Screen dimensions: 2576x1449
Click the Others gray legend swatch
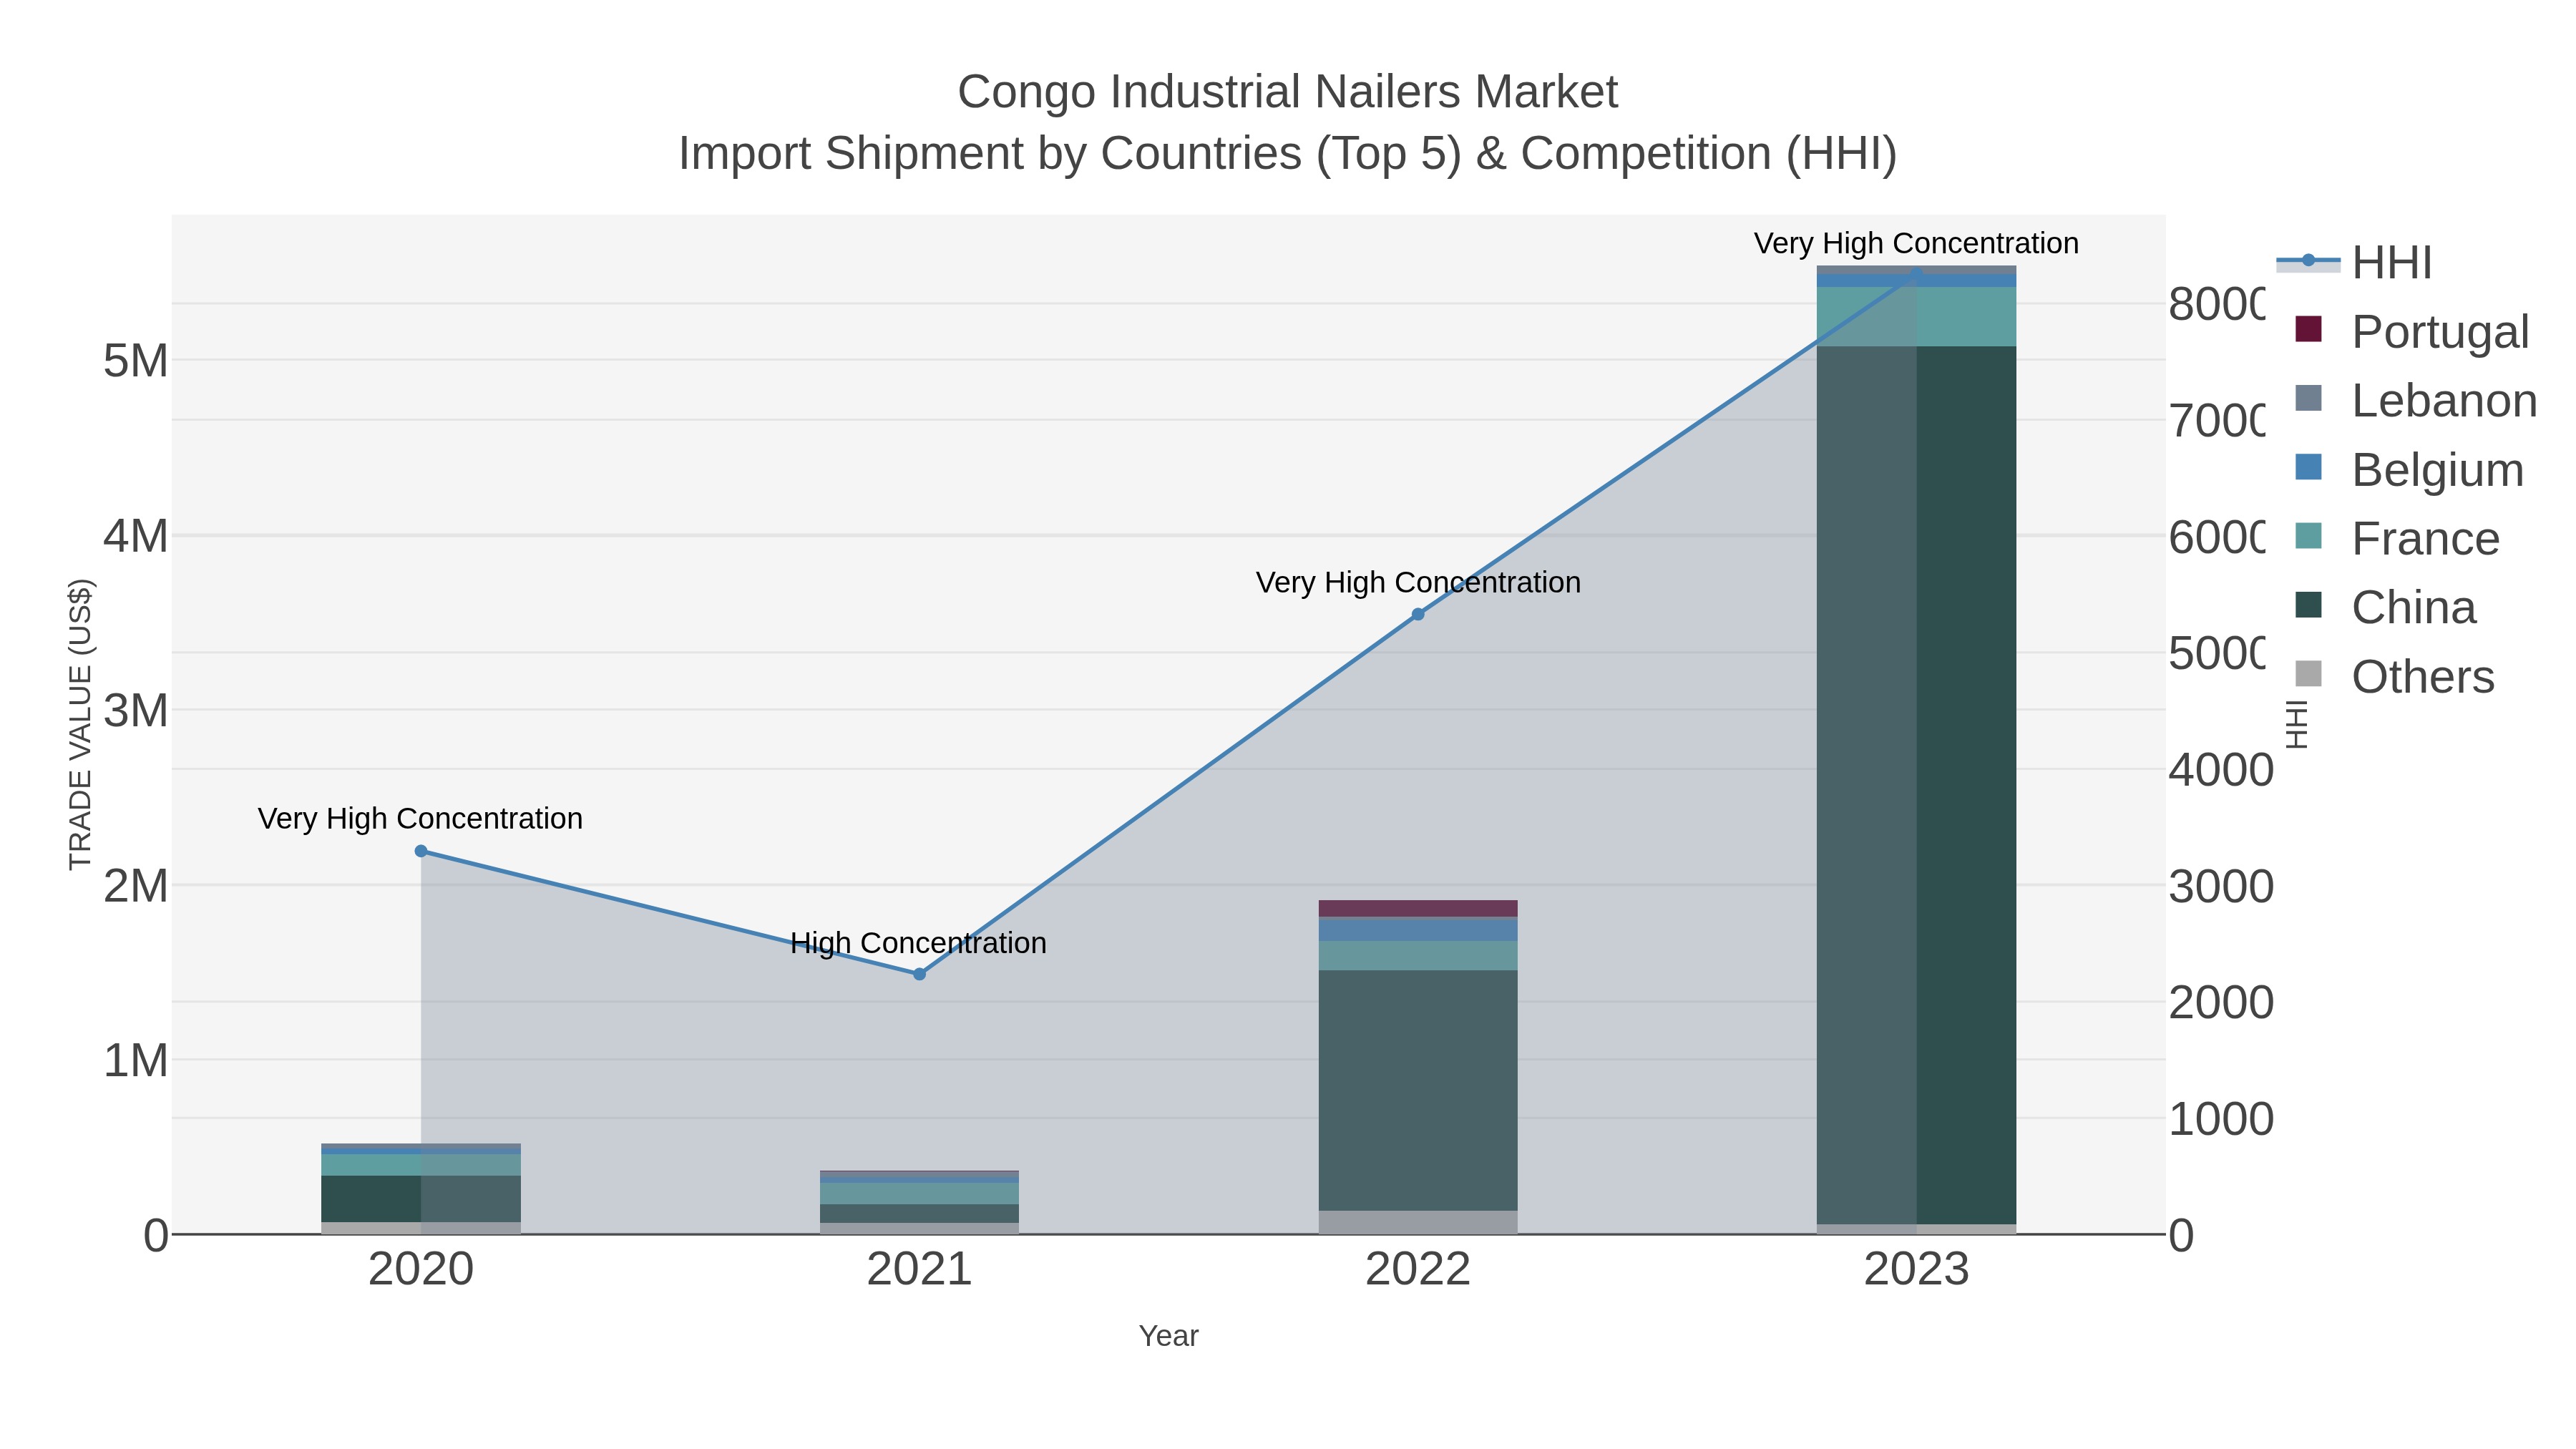point(2308,674)
